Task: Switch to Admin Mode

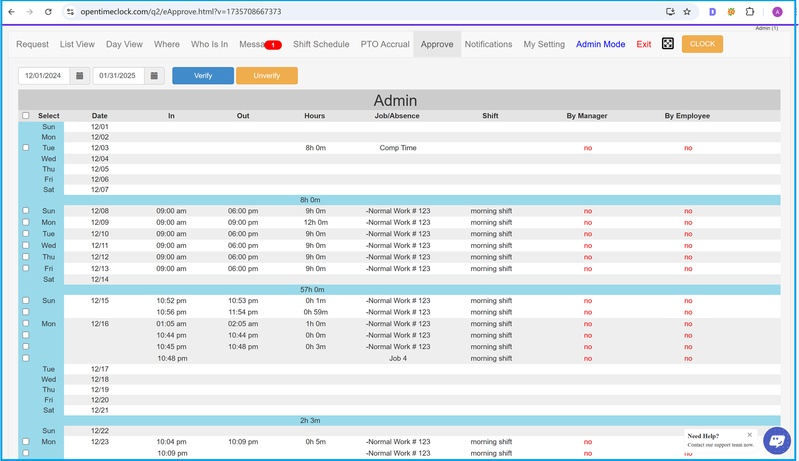Action: point(600,44)
